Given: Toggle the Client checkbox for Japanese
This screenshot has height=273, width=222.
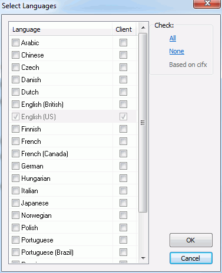Looking at the screenshot, I should pyautogui.click(x=123, y=203).
